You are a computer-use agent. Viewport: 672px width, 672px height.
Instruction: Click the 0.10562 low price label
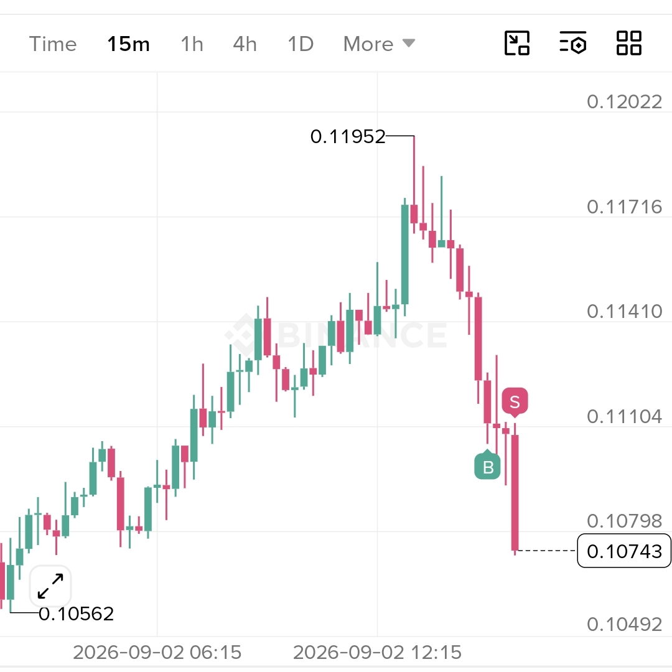77,614
